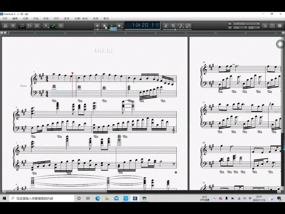Open the 参数 menu
Viewport: 285px width, 214px height.
(46, 18)
